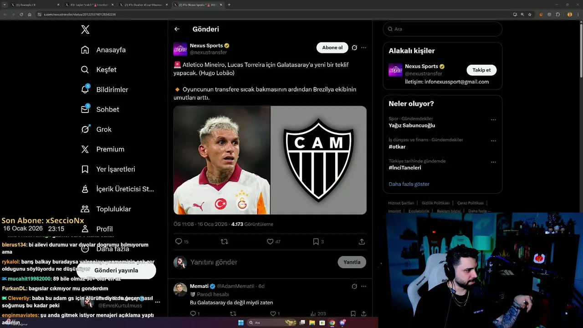Viewport: 583px width, 328px height.
Task: Bookmark Memati's reply
Action: point(353,313)
